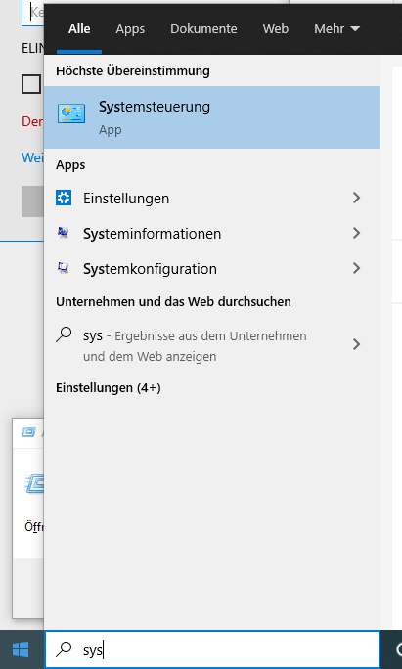
Task: Click the search text field containing sys
Action: point(212,649)
